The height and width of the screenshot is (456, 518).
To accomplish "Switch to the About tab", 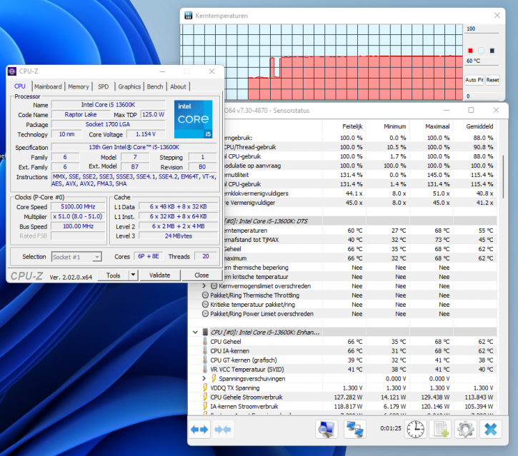I will pyautogui.click(x=178, y=86).
